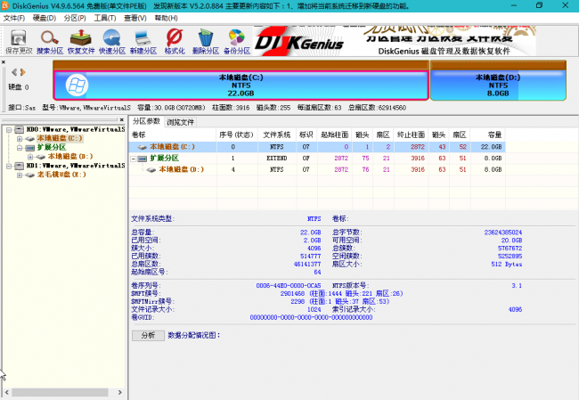Click the 容量 column header
This screenshot has height=400, width=579.
pyautogui.click(x=488, y=135)
